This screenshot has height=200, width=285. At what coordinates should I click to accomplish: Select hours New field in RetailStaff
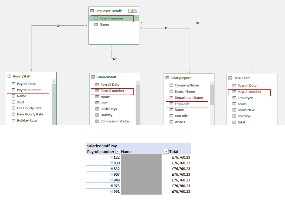tap(246, 110)
